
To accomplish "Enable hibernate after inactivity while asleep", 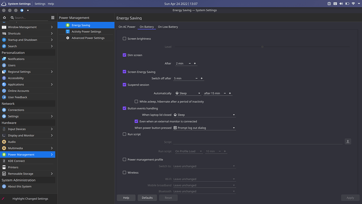I will pos(136,102).
